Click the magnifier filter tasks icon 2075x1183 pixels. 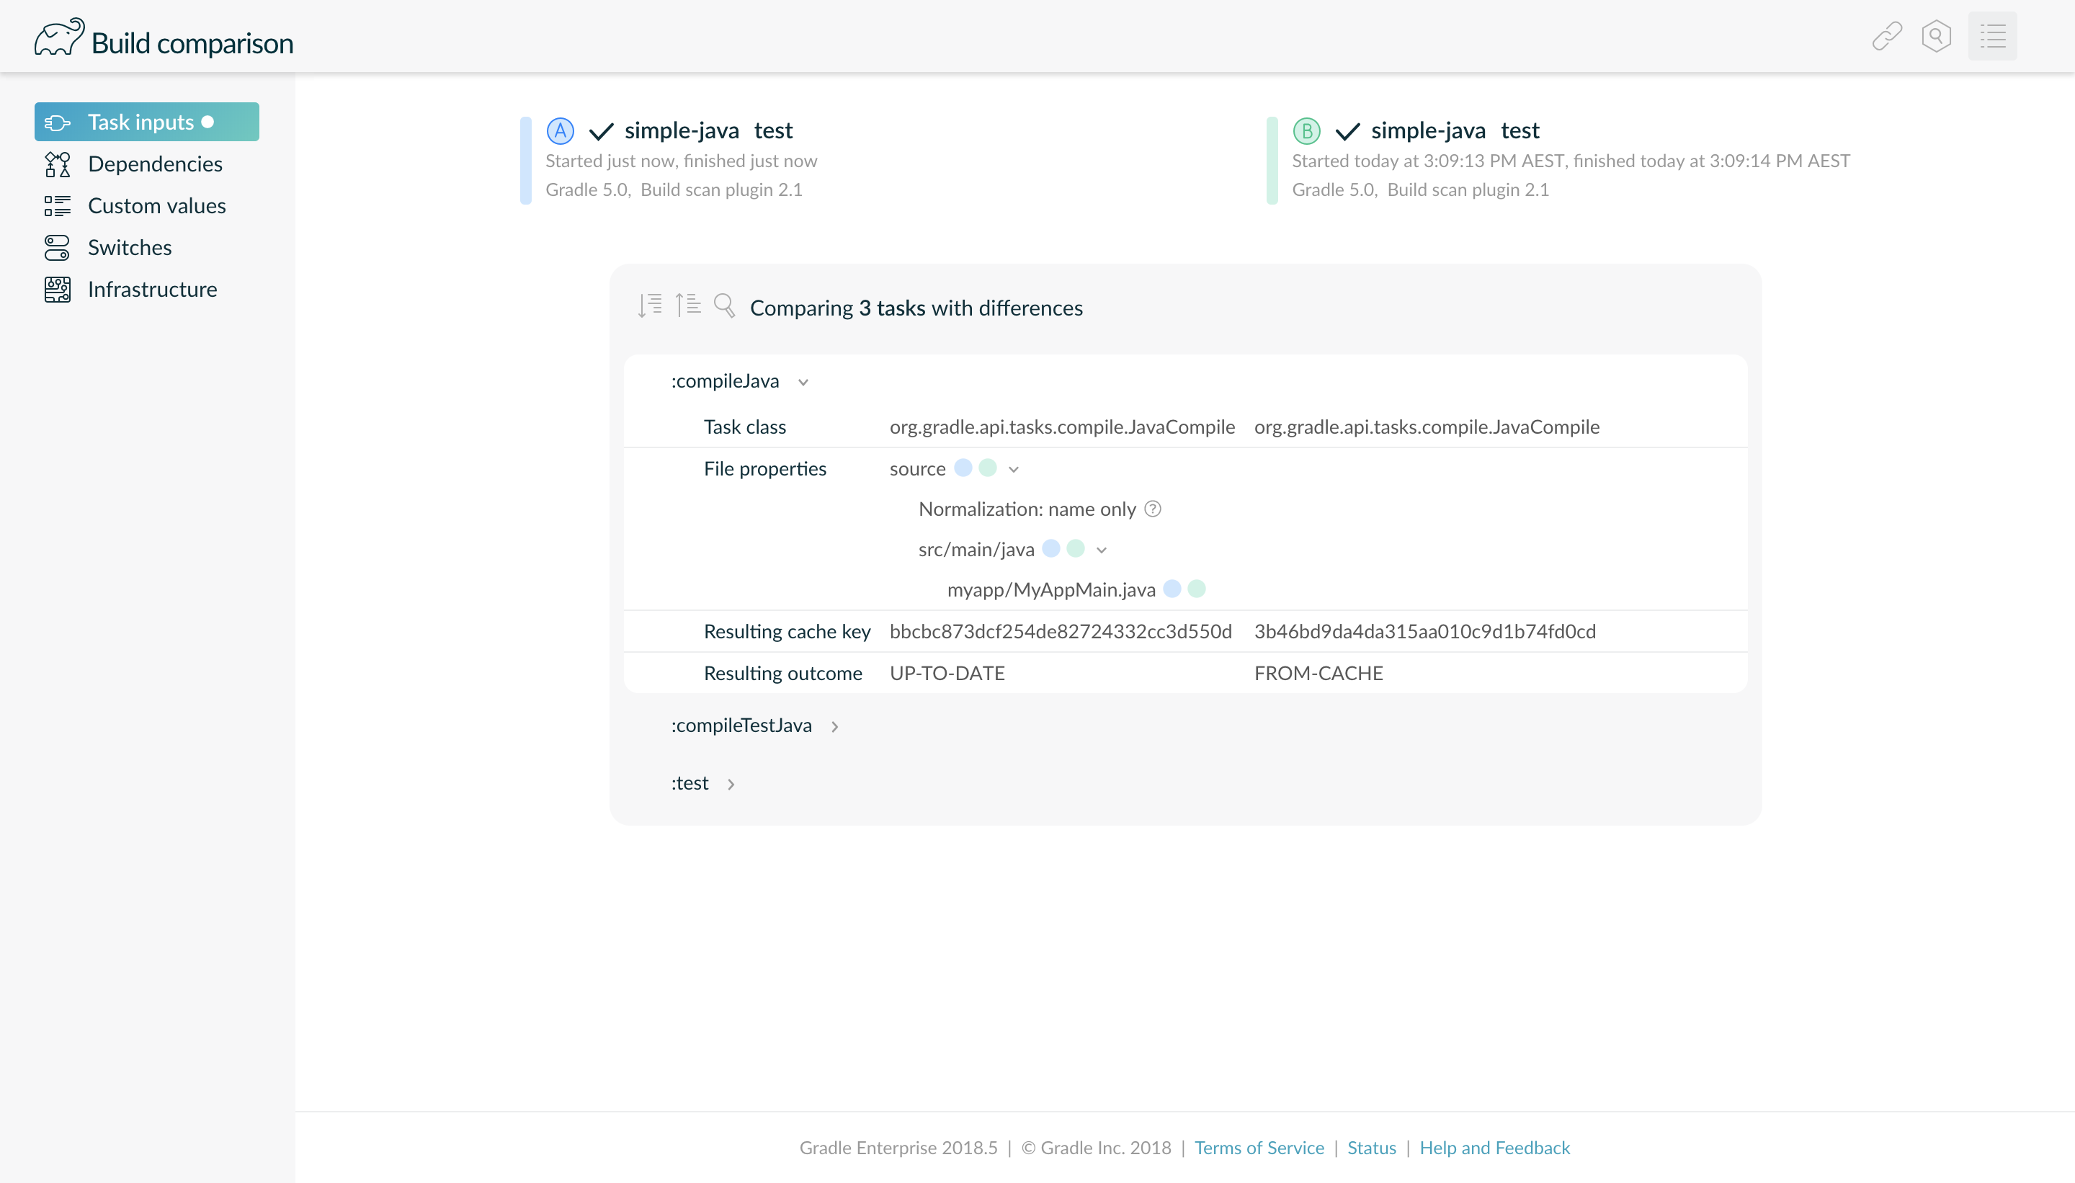coord(724,306)
